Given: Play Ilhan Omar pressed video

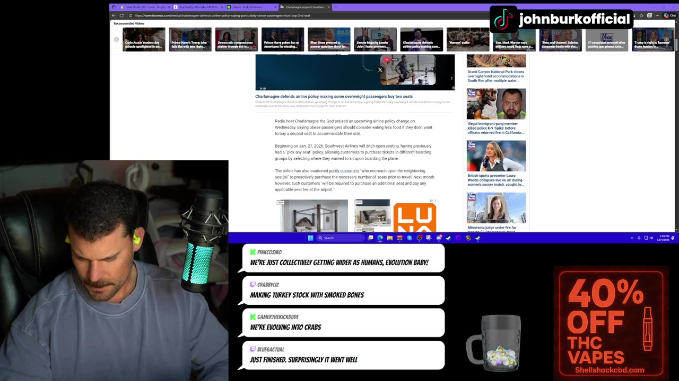Looking at the screenshot, I should (x=329, y=39).
